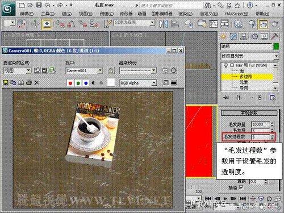The height and width of the screenshot is (213, 284).
Task: Toggle the red channel button
Action: (x=70, y=83)
